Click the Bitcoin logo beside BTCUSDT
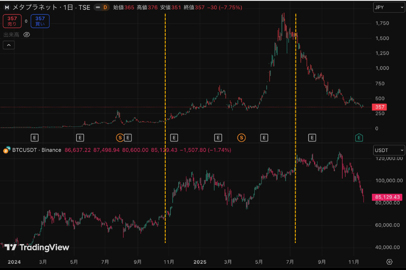Screen dimensions: 406x270 (x=7, y=150)
